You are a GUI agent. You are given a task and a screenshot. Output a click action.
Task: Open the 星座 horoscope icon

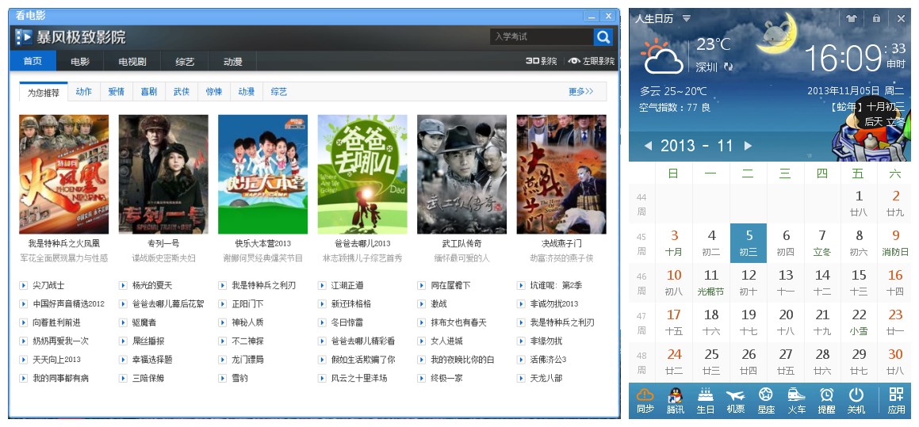click(x=765, y=395)
